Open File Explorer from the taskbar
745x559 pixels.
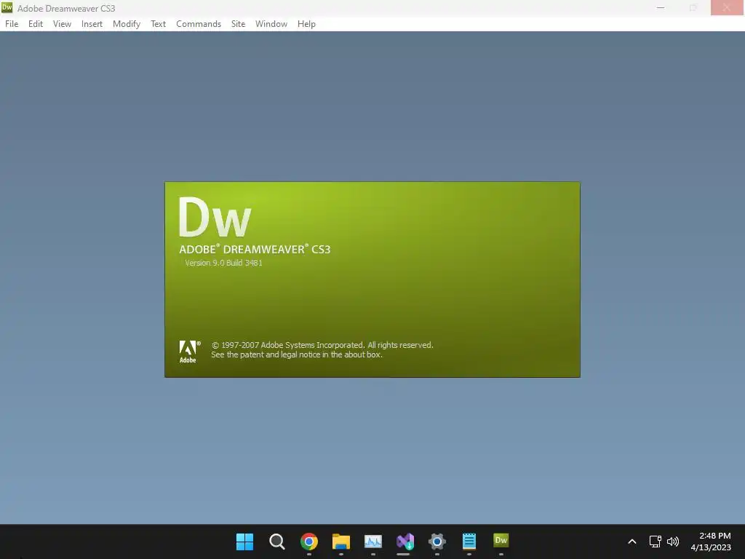[341, 541]
